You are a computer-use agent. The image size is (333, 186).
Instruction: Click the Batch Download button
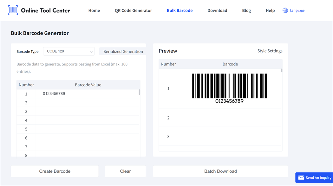pyautogui.click(x=220, y=171)
